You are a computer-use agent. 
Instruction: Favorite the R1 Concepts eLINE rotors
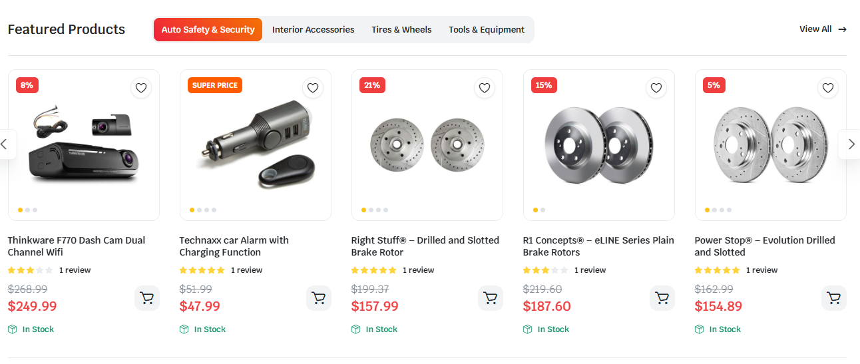click(656, 88)
